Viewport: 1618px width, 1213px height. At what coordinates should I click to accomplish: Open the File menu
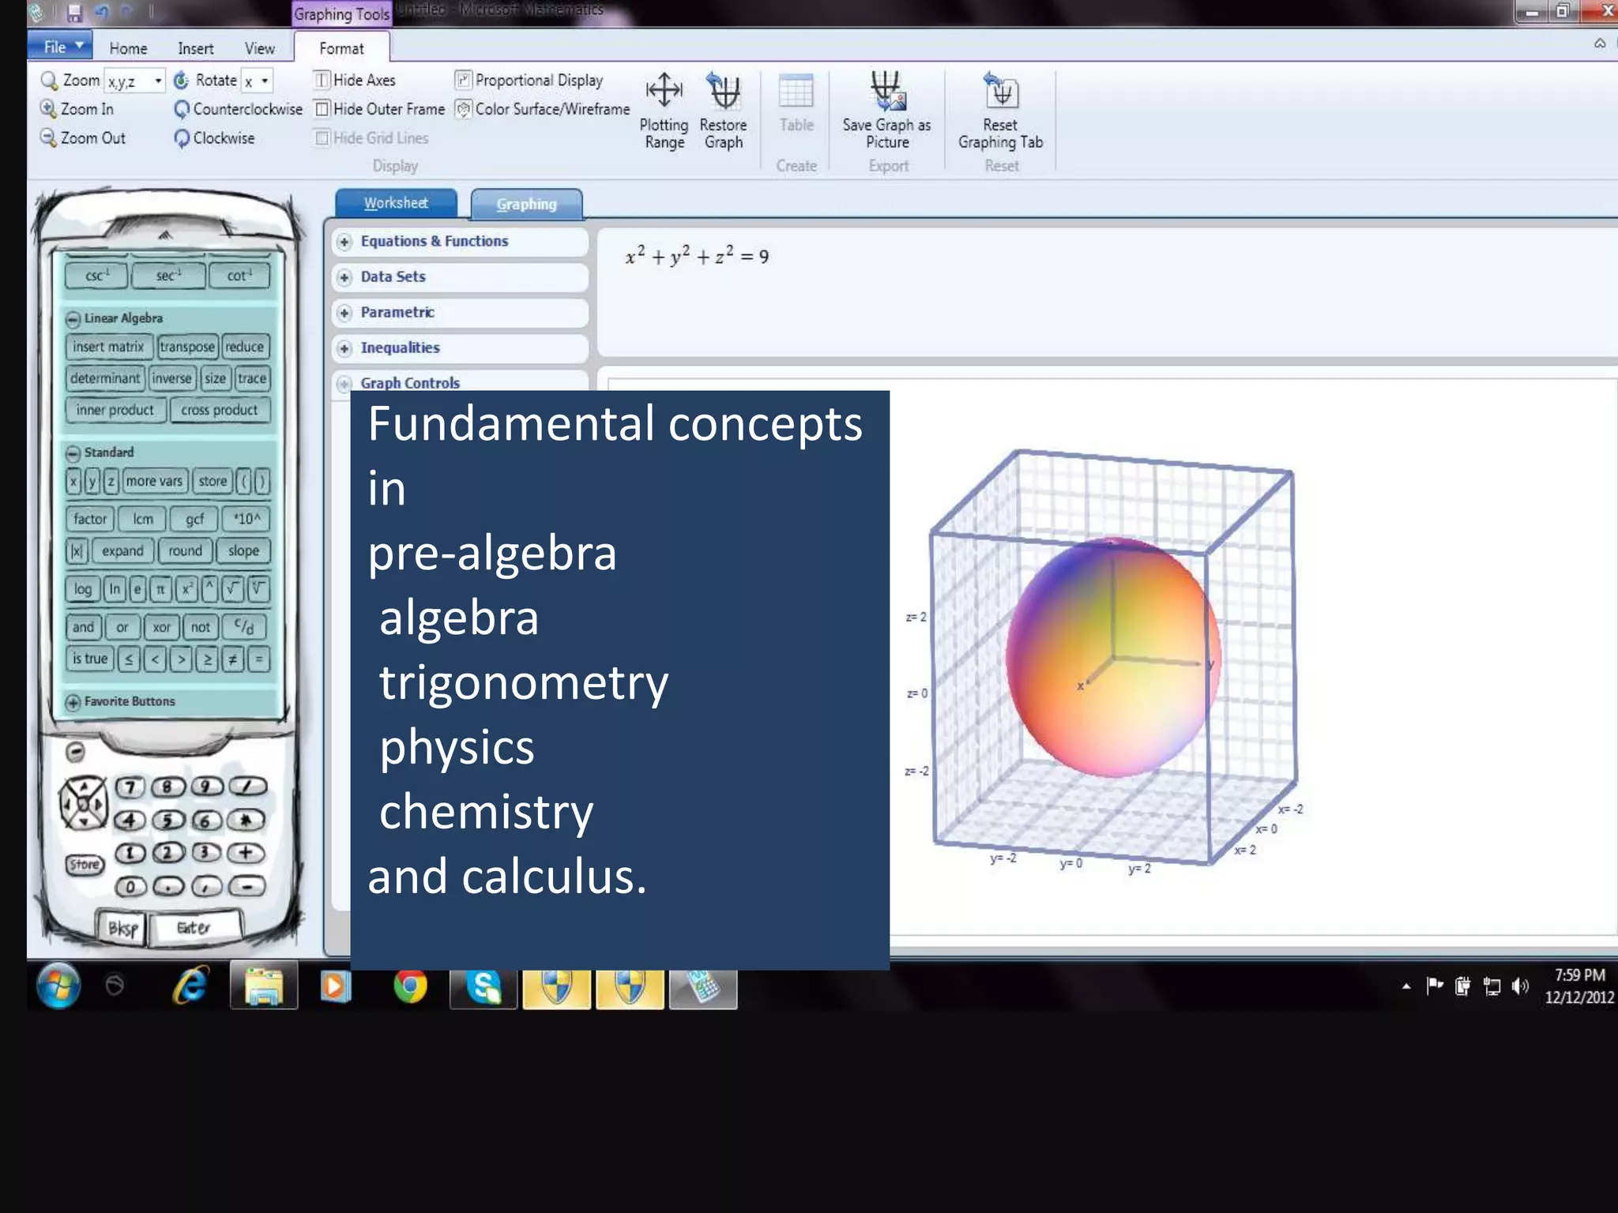coord(60,46)
